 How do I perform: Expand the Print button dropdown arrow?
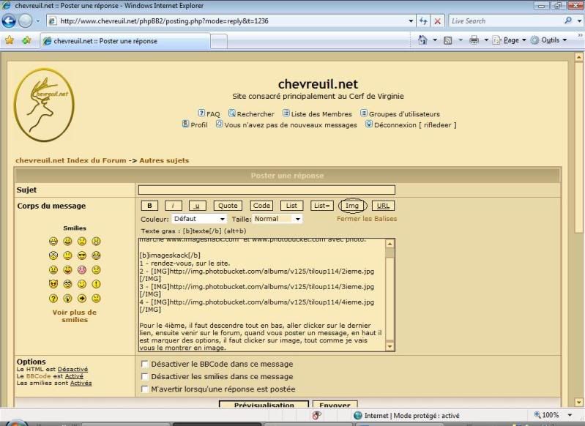(486, 40)
